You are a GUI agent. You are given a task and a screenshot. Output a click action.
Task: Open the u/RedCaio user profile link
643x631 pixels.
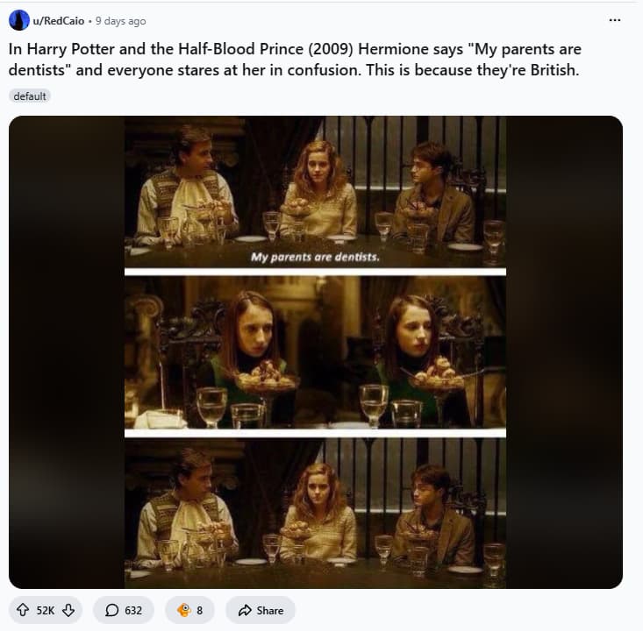coord(59,21)
